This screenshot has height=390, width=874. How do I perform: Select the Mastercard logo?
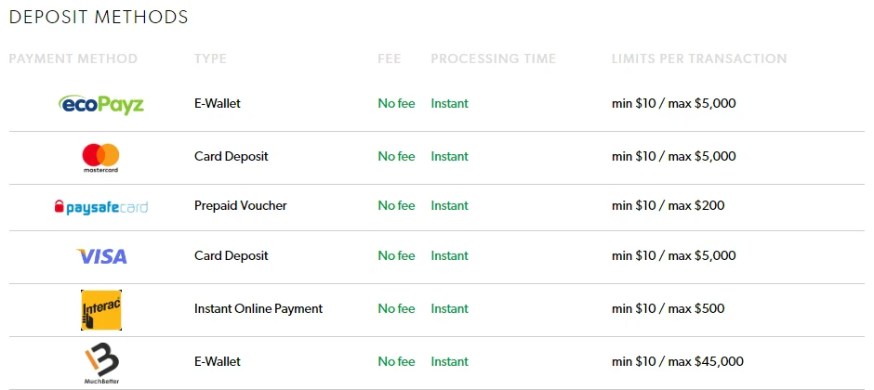(x=101, y=158)
